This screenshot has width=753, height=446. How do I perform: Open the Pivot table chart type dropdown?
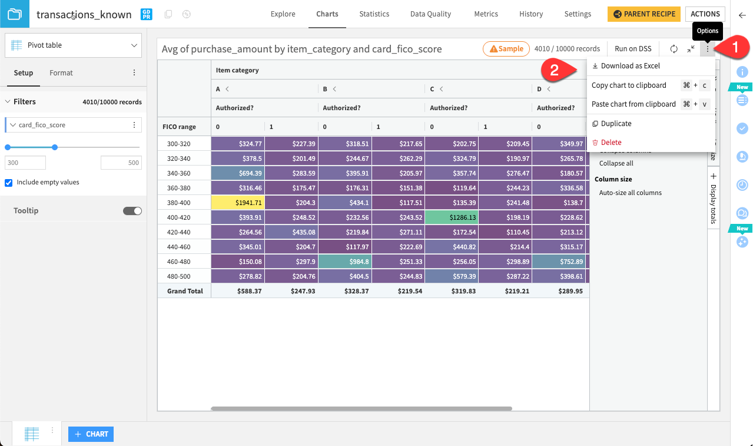74,45
